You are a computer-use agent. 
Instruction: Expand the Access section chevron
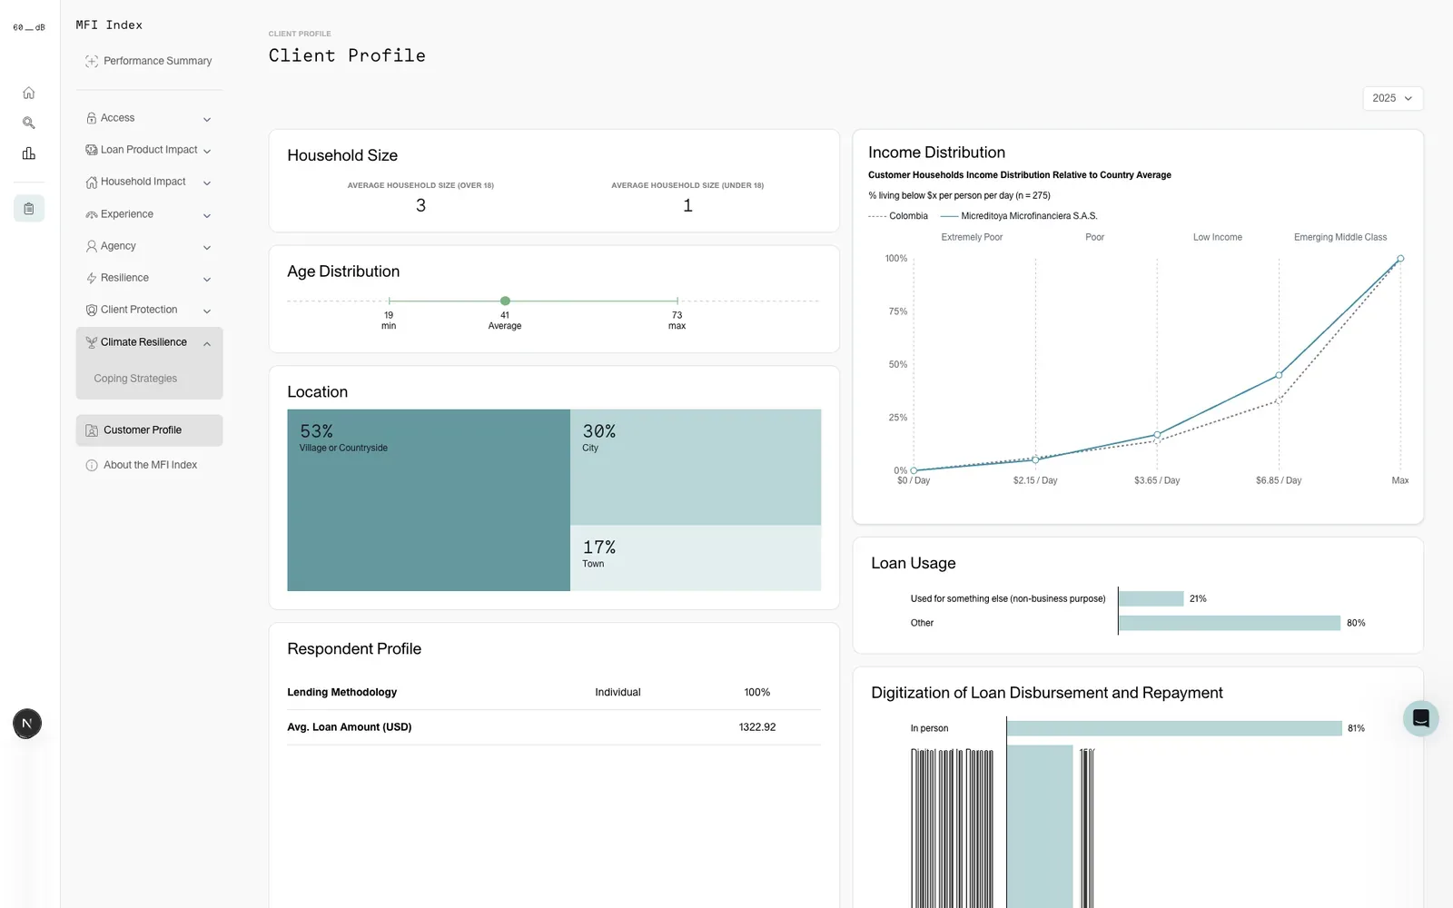[207, 119]
